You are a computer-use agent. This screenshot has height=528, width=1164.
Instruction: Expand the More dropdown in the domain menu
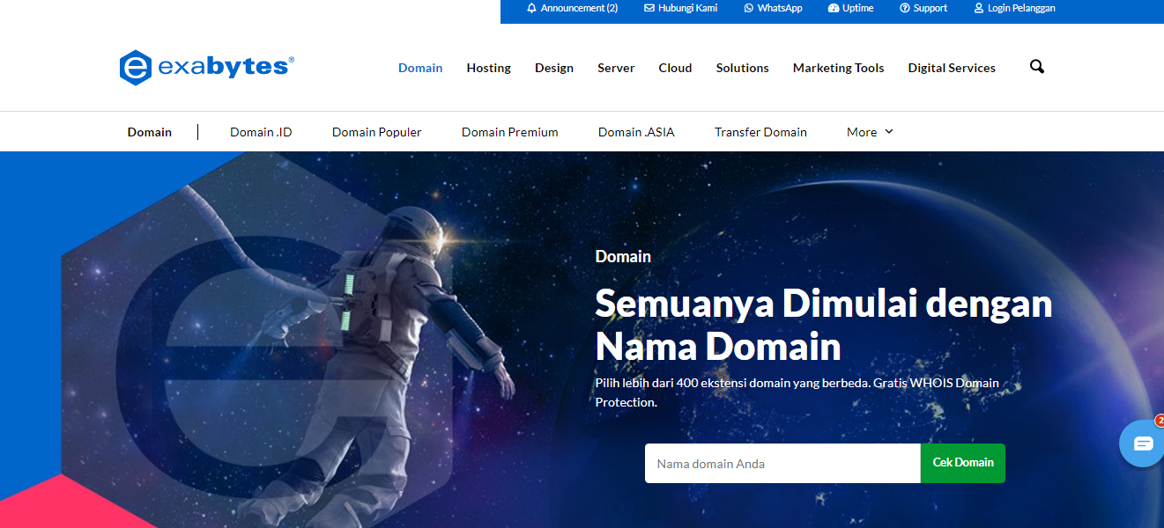[869, 131]
